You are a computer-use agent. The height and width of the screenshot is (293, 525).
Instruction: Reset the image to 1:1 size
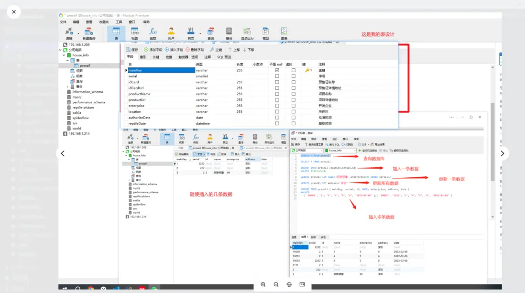click(302, 284)
